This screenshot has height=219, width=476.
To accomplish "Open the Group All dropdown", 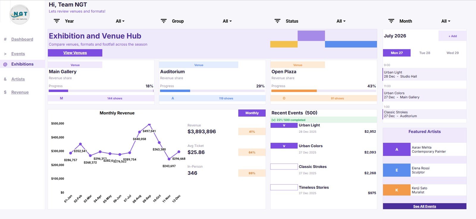I will point(227,21).
